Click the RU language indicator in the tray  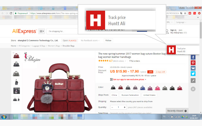[x=164, y=117]
